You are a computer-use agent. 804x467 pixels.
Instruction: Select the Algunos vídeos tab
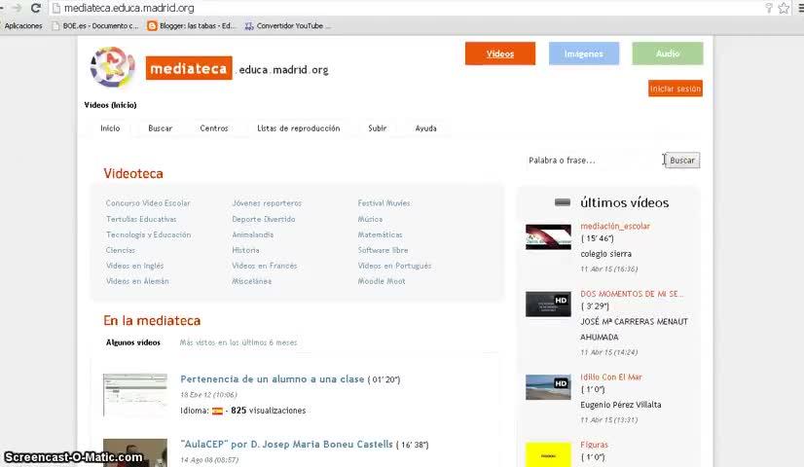(132, 342)
